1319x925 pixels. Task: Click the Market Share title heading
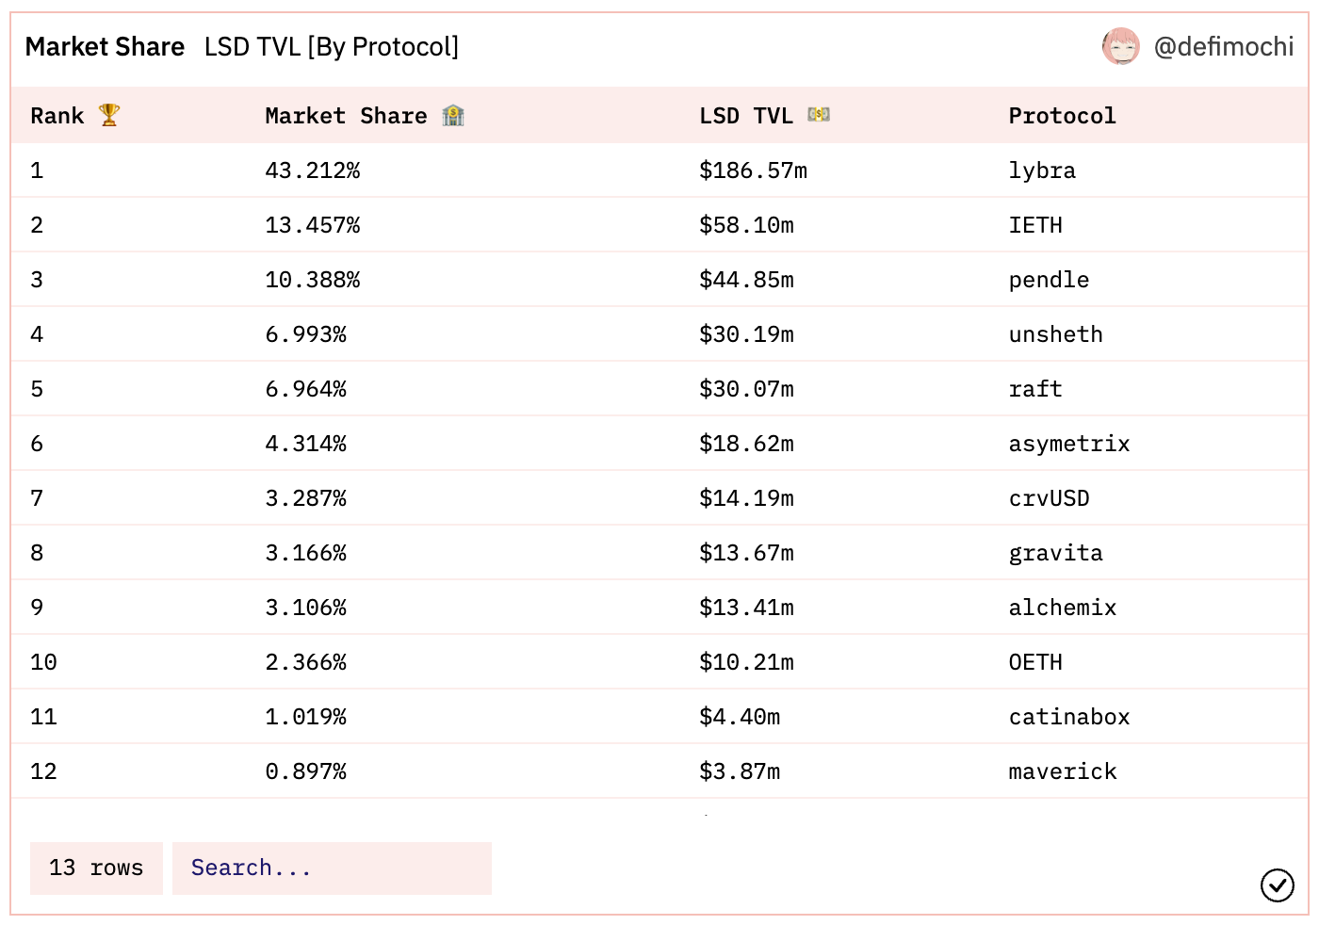coord(105,46)
